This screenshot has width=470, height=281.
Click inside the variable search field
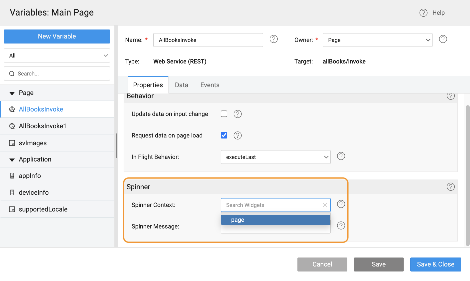point(57,73)
